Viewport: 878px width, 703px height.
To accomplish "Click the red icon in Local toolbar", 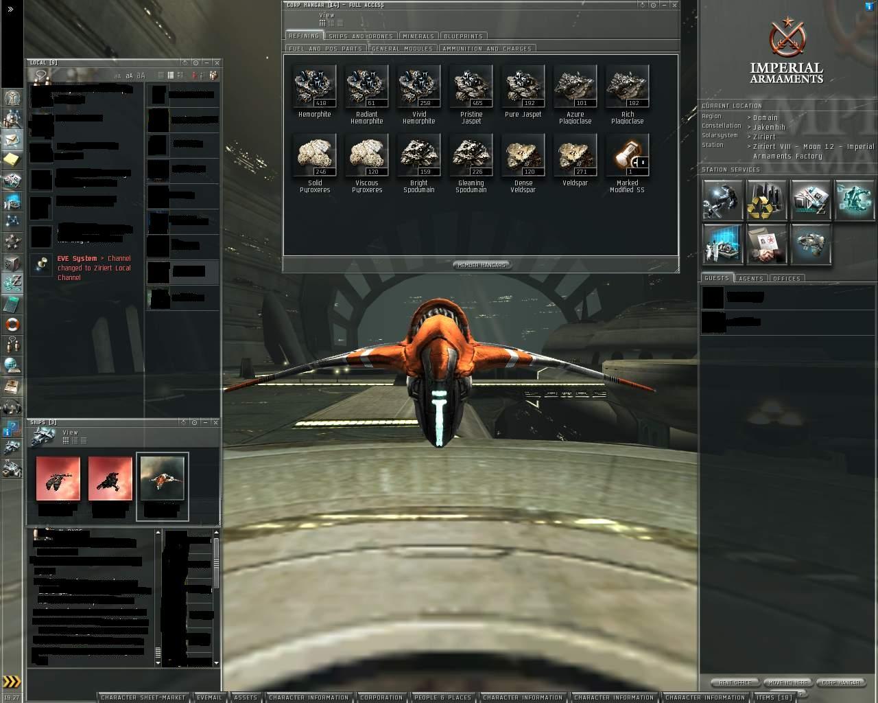I will coord(195,76).
